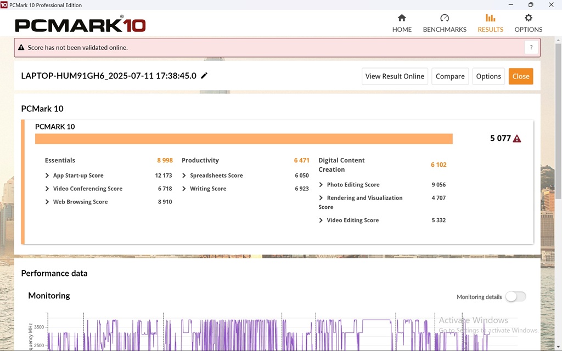This screenshot has width=562, height=351.
Task: Click the question mark help button
Action: tap(531, 48)
